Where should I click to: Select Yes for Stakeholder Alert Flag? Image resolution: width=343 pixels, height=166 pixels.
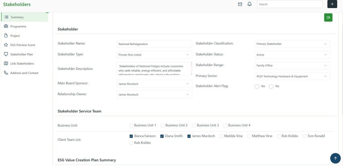pos(257,86)
